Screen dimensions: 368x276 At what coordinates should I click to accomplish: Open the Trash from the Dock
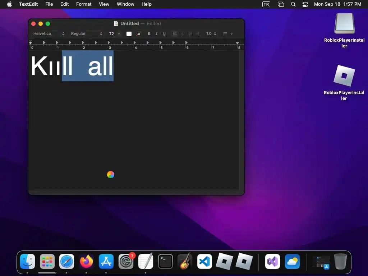pyautogui.click(x=341, y=262)
